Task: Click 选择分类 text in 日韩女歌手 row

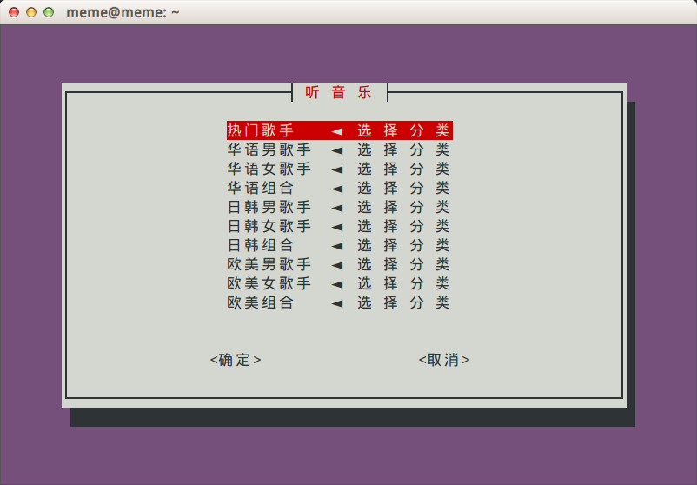Action: 403,226
